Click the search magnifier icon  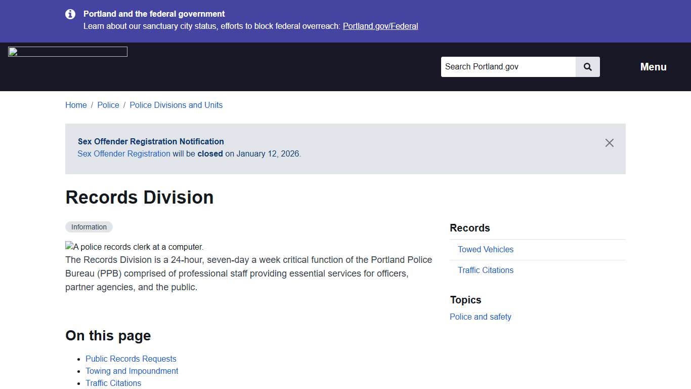coord(587,66)
